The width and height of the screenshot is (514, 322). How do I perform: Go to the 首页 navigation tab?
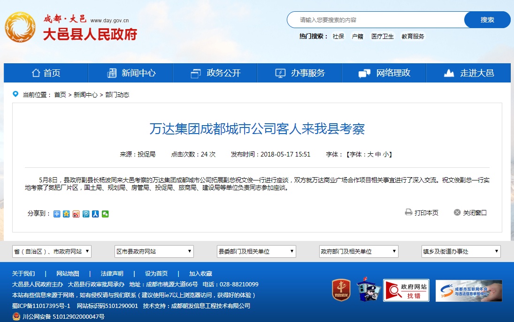(x=46, y=73)
